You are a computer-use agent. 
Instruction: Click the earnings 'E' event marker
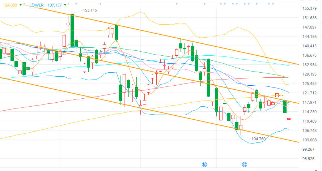(x=204, y=164)
